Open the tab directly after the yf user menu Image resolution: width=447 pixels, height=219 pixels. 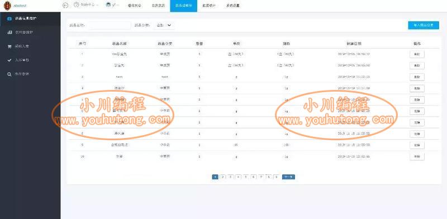(x=135, y=6)
